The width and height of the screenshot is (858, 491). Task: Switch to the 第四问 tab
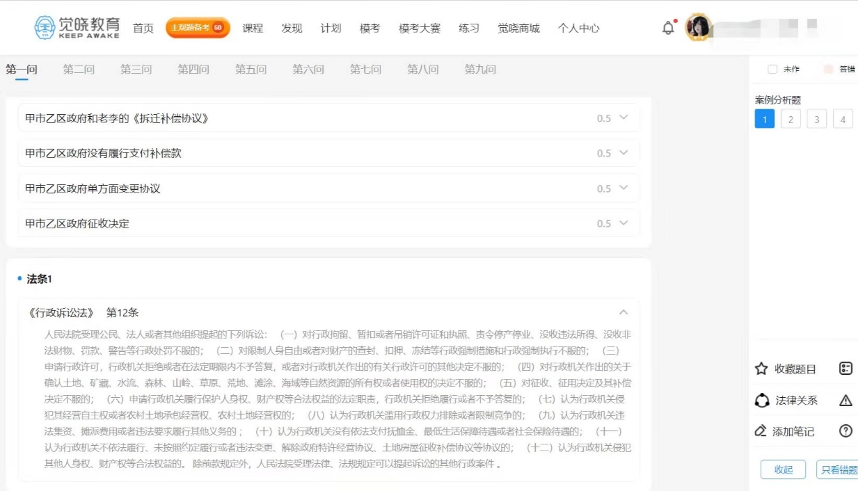(194, 70)
